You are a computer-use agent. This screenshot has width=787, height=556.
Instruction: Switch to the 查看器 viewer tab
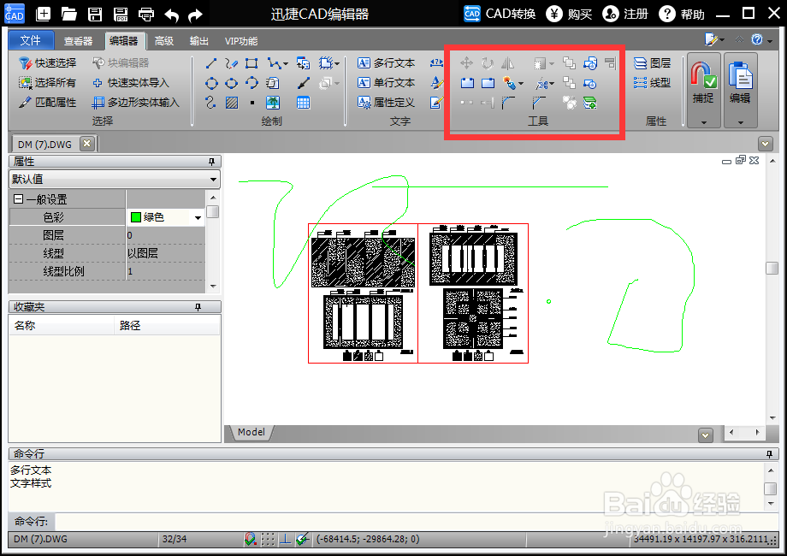pyautogui.click(x=79, y=41)
